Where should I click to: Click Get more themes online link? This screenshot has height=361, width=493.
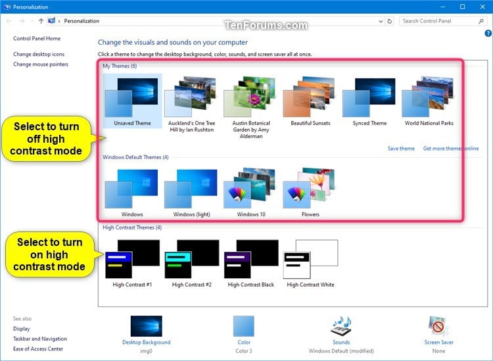[x=451, y=149]
